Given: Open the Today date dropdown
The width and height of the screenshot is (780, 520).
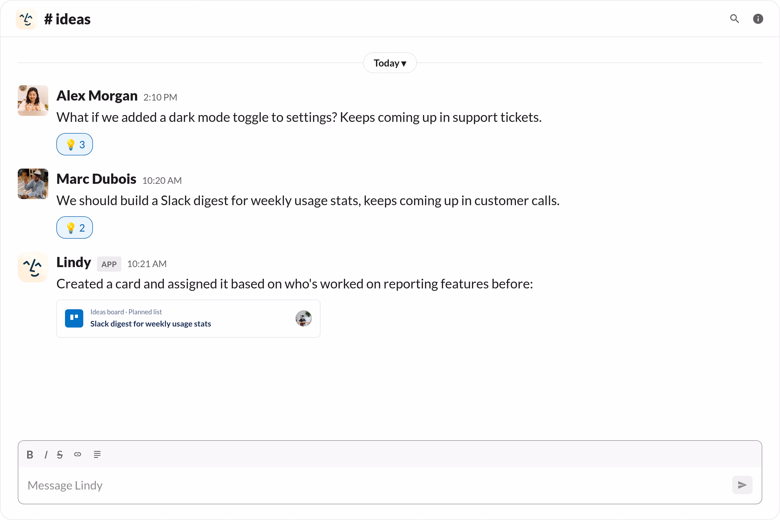Looking at the screenshot, I should pos(390,63).
